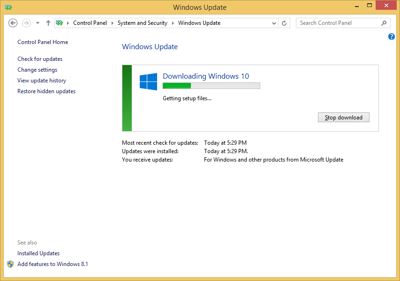Click Check for updates link
Screen dimensions: 400x281
click(40, 59)
